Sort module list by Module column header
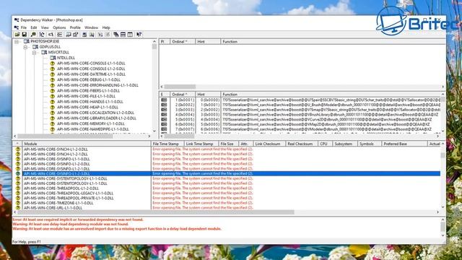The height and width of the screenshot is (260, 462). click(x=87, y=144)
